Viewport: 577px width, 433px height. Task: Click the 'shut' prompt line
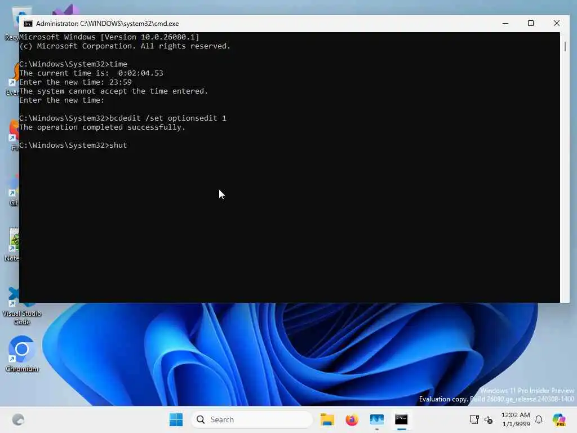point(73,145)
